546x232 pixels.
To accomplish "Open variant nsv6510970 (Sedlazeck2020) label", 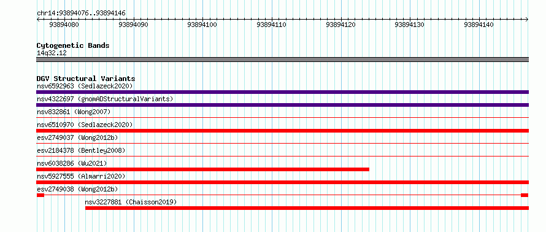I will click(85, 125).
